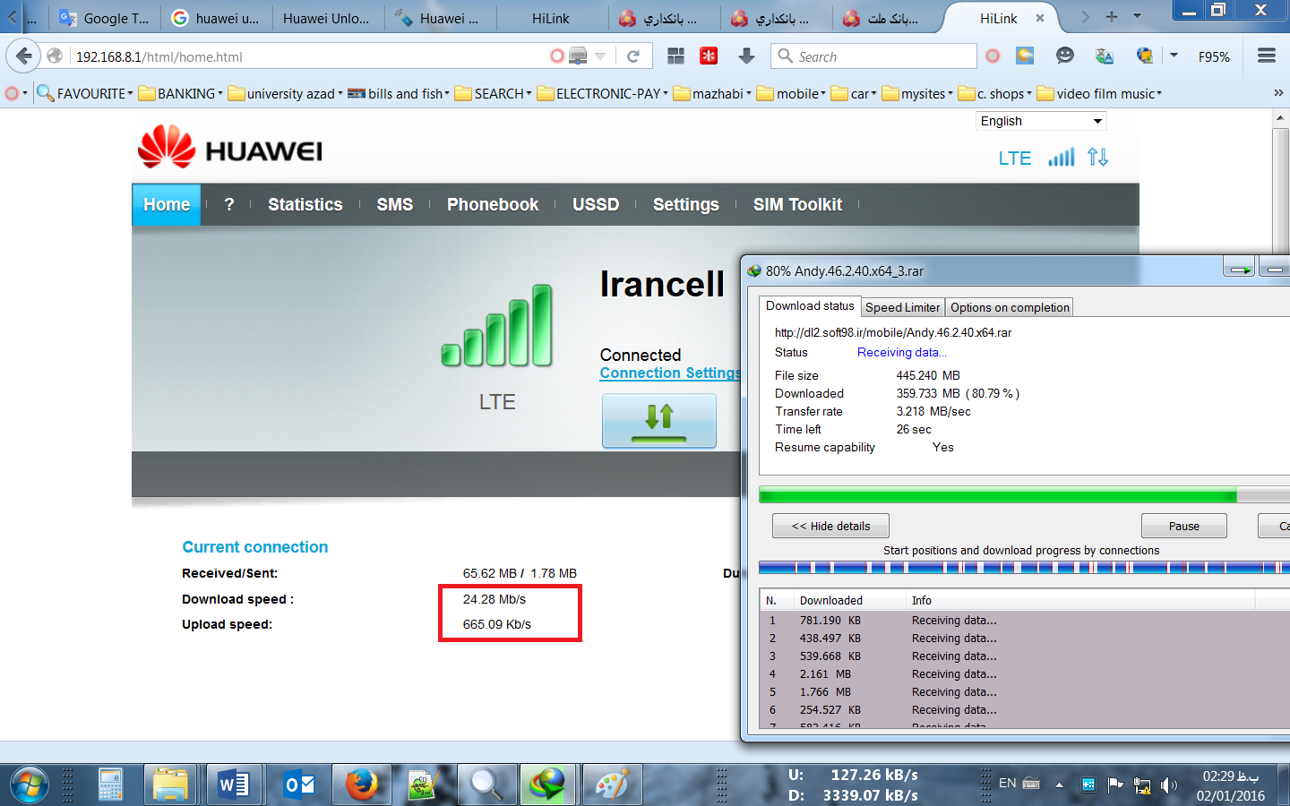Open Outlook from the taskbar
The height and width of the screenshot is (806, 1290).
pos(298,785)
